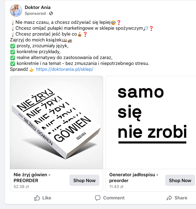
Task: Click Shop Now for Generator jadłospisu
Action: [180, 180]
